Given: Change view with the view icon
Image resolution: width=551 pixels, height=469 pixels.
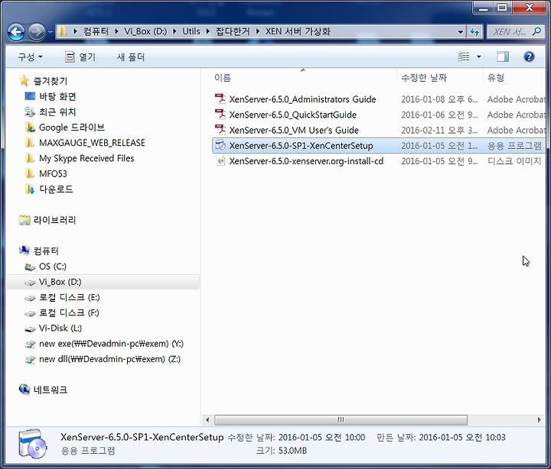Looking at the screenshot, I should pyautogui.click(x=464, y=57).
